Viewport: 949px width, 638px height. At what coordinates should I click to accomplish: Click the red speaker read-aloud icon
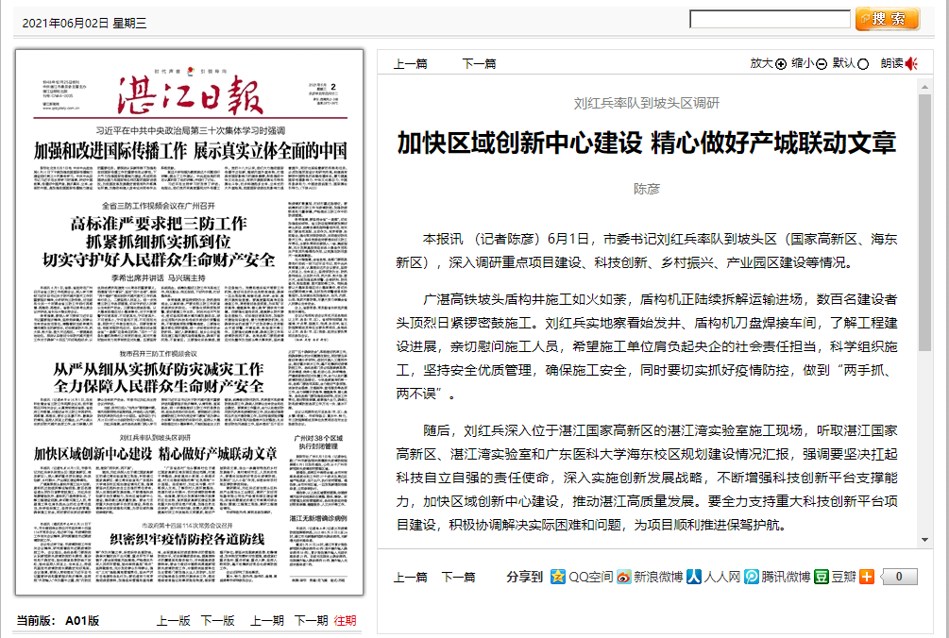coord(911,63)
